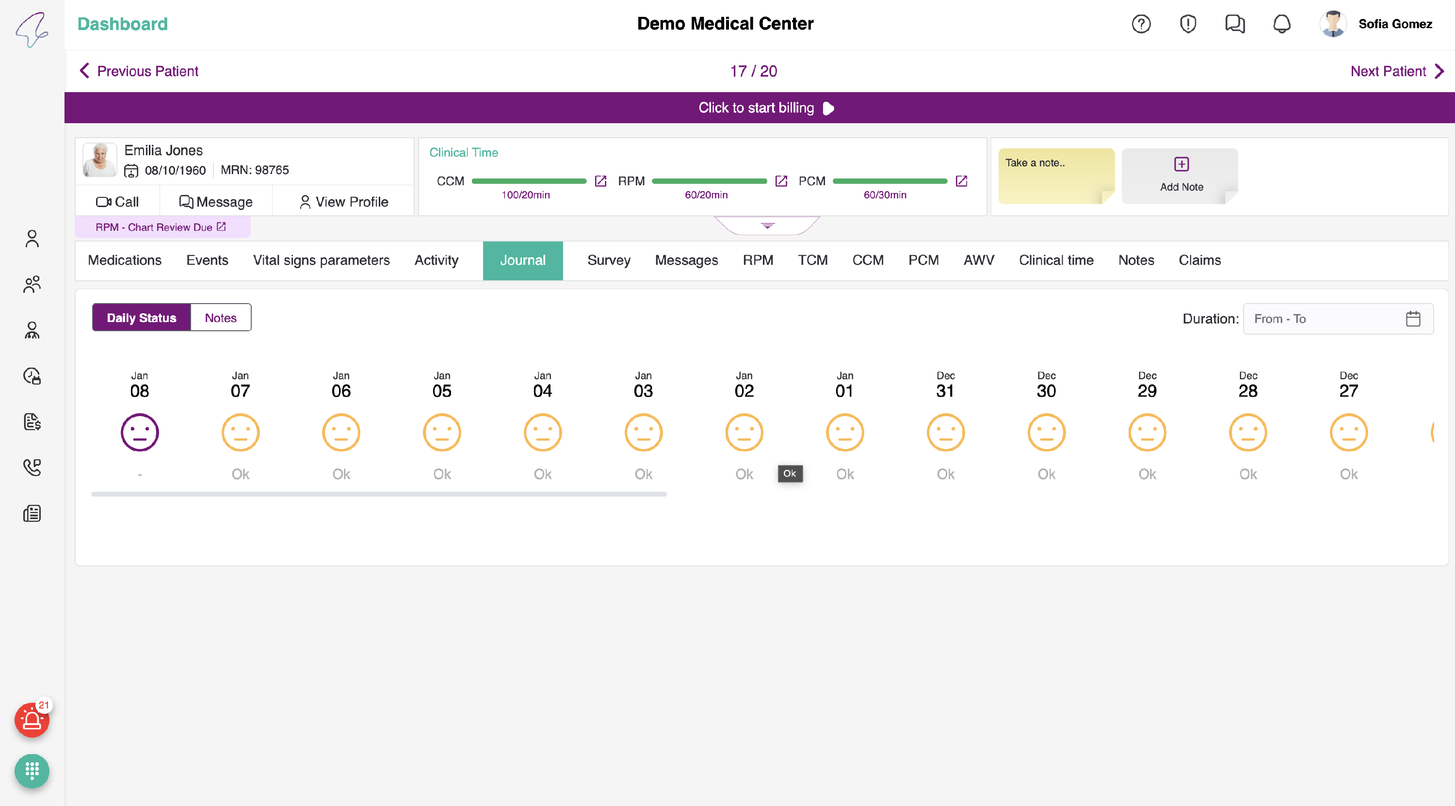The height and width of the screenshot is (806, 1455).
Task: Click the alert shield icon in header
Action: (1188, 24)
